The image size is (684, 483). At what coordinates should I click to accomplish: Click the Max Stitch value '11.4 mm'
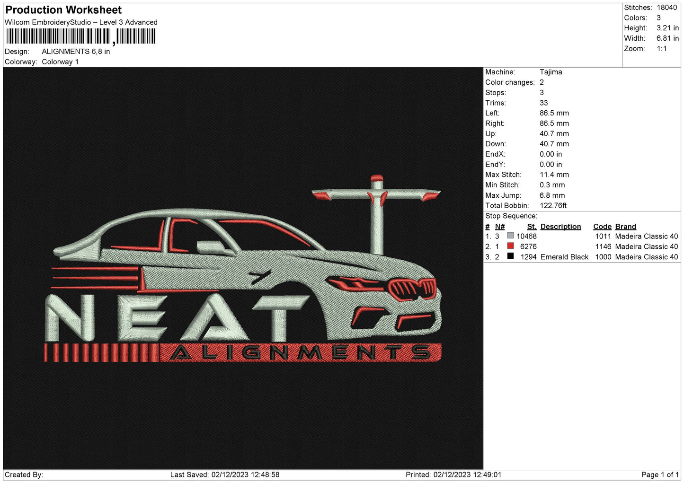pos(554,175)
